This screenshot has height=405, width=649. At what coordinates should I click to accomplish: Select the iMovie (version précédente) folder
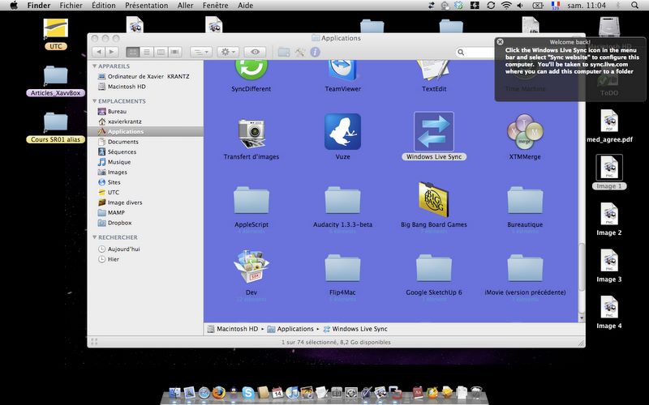point(525,268)
